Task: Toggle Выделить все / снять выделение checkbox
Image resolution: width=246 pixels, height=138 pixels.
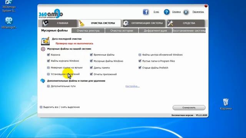Action: tap(41, 107)
